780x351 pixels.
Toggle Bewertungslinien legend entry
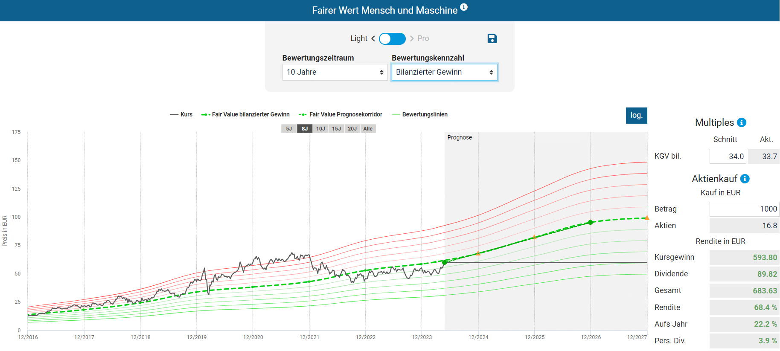click(419, 114)
